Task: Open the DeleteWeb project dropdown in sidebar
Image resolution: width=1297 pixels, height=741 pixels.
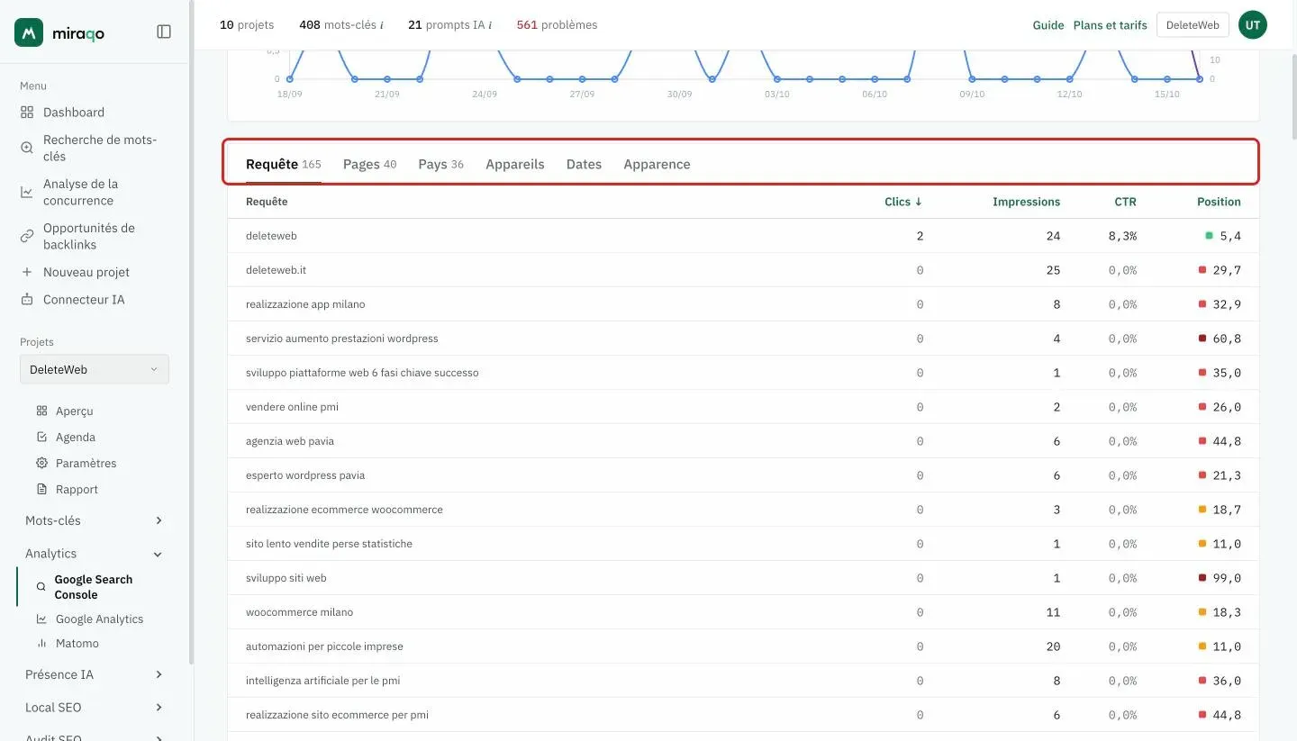Action: click(x=95, y=369)
